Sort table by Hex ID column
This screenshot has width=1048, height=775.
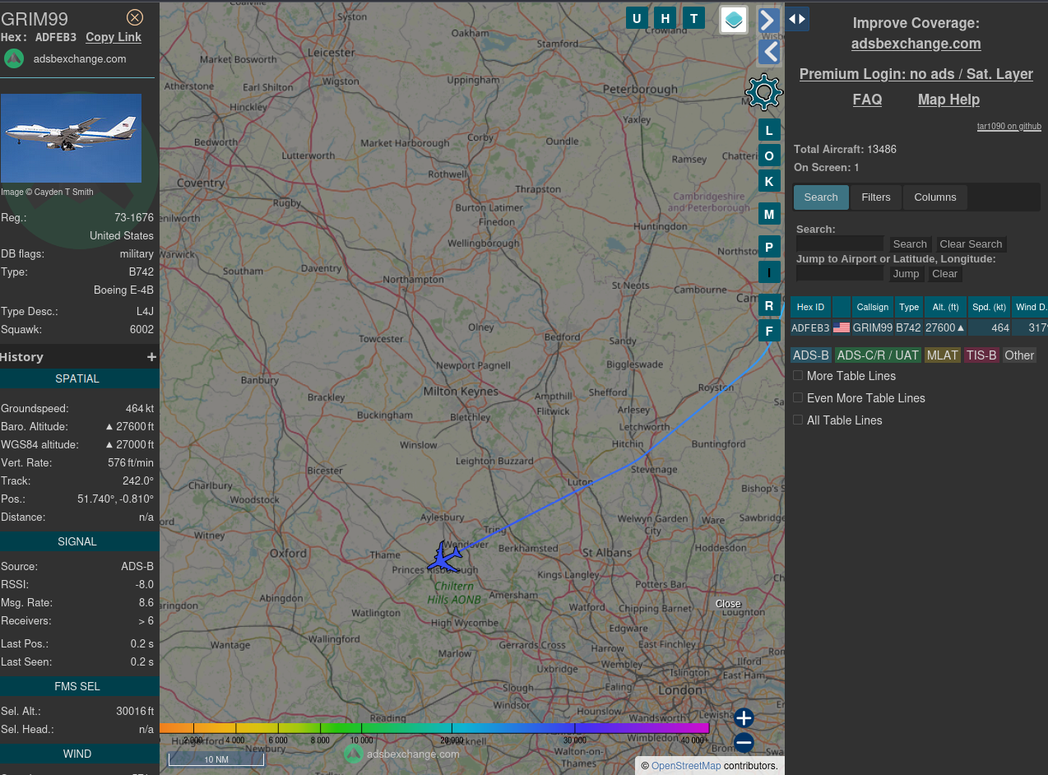coord(810,307)
